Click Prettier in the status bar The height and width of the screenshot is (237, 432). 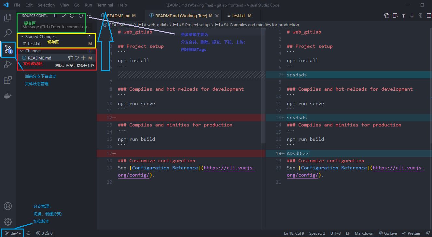[411, 233]
